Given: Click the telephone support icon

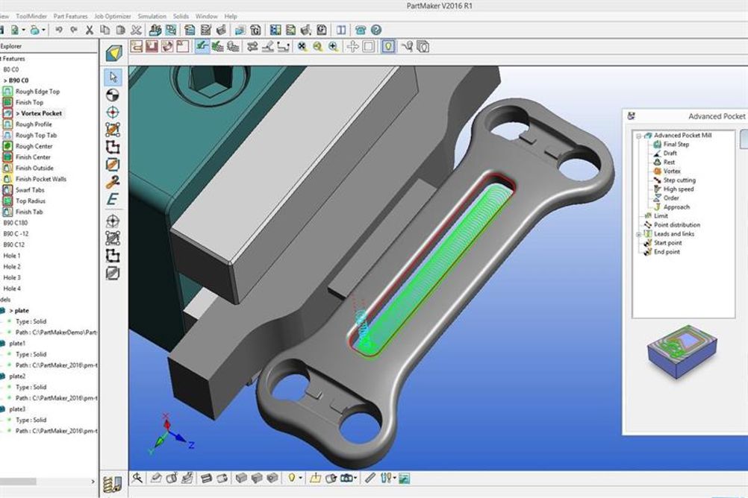Looking at the screenshot, I should 361,30.
